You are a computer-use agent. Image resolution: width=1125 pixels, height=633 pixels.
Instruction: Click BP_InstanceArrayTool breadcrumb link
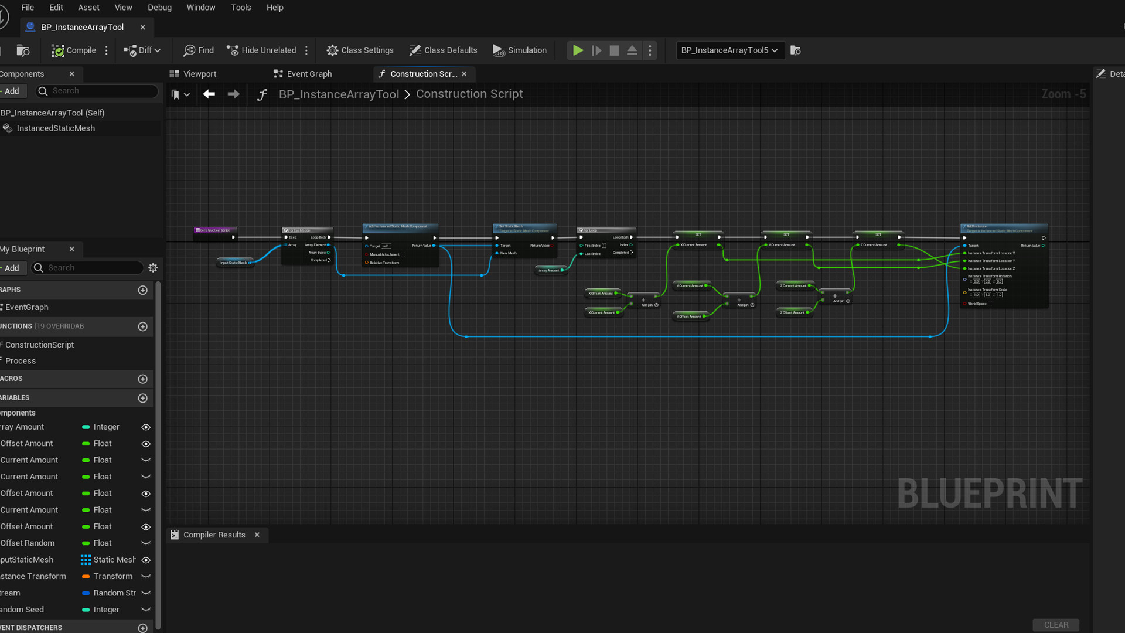[x=339, y=94]
